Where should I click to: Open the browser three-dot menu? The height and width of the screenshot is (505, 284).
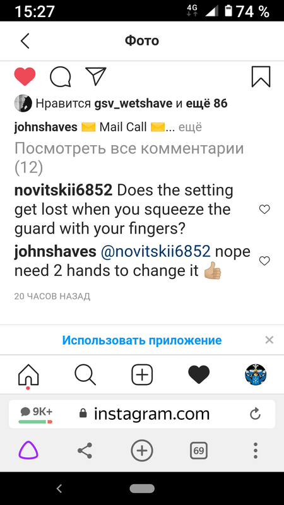pyautogui.click(x=256, y=450)
